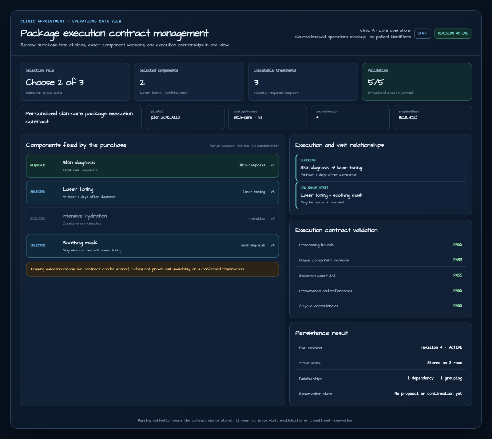492x439 pixels.
Task: Click the planRef value plan_2C7D…A118
Action: click(x=165, y=117)
